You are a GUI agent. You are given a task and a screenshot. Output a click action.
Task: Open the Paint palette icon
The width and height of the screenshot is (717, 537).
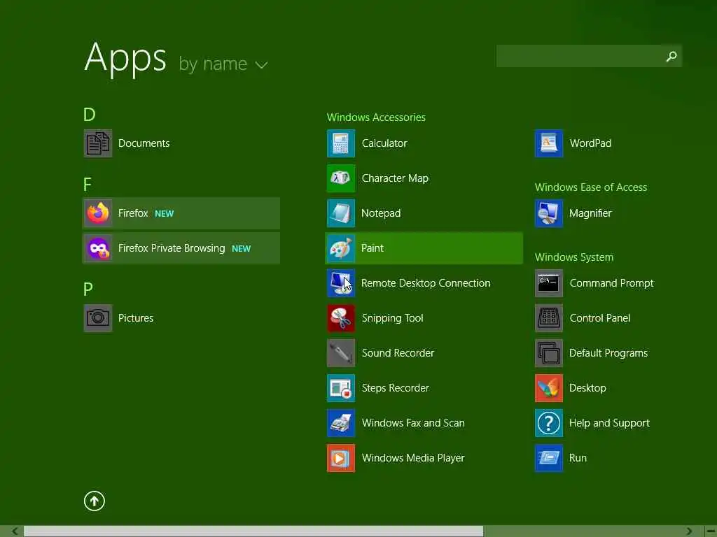(x=341, y=248)
